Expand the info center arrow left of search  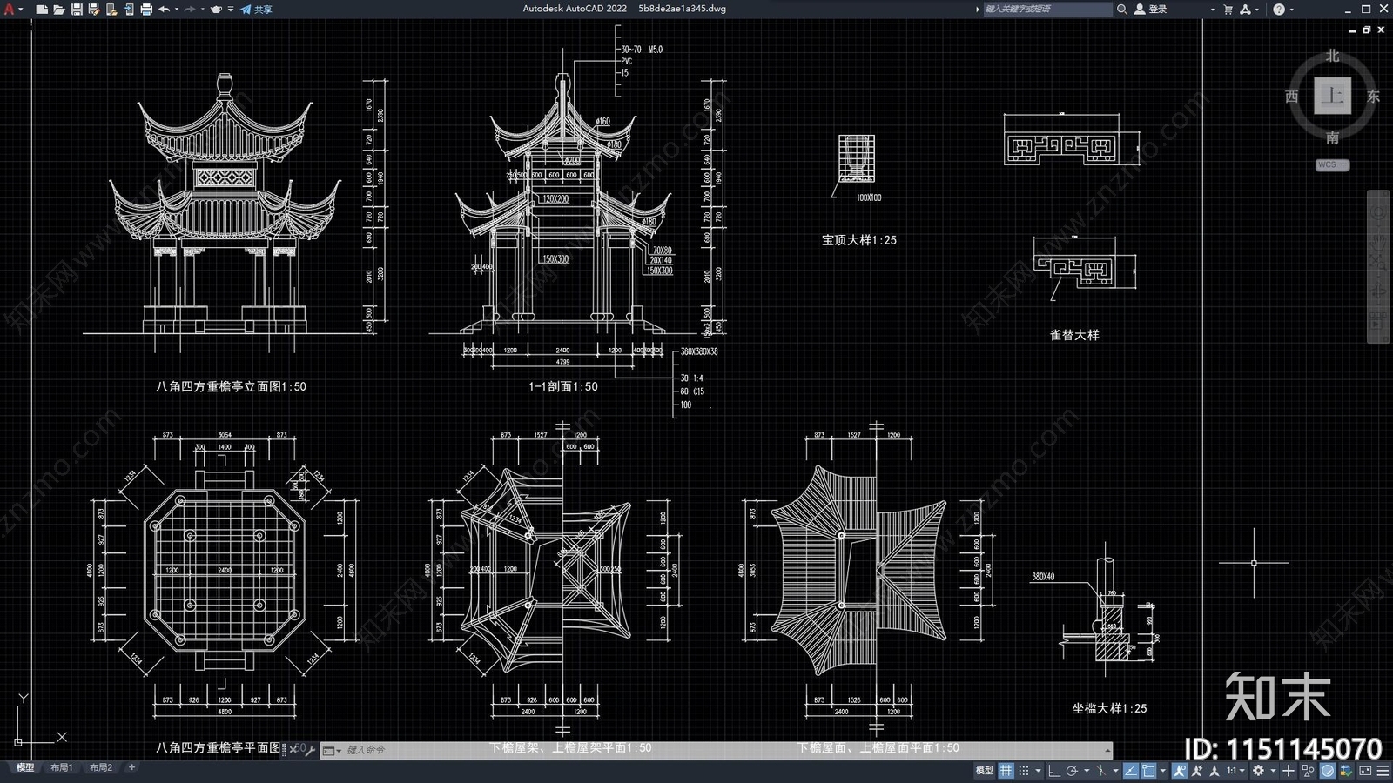coord(977,9)
